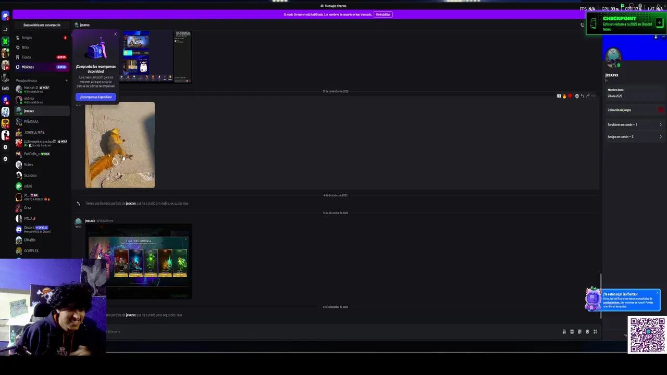
Task: Click the message input field
Action: [x=333, y=332]
